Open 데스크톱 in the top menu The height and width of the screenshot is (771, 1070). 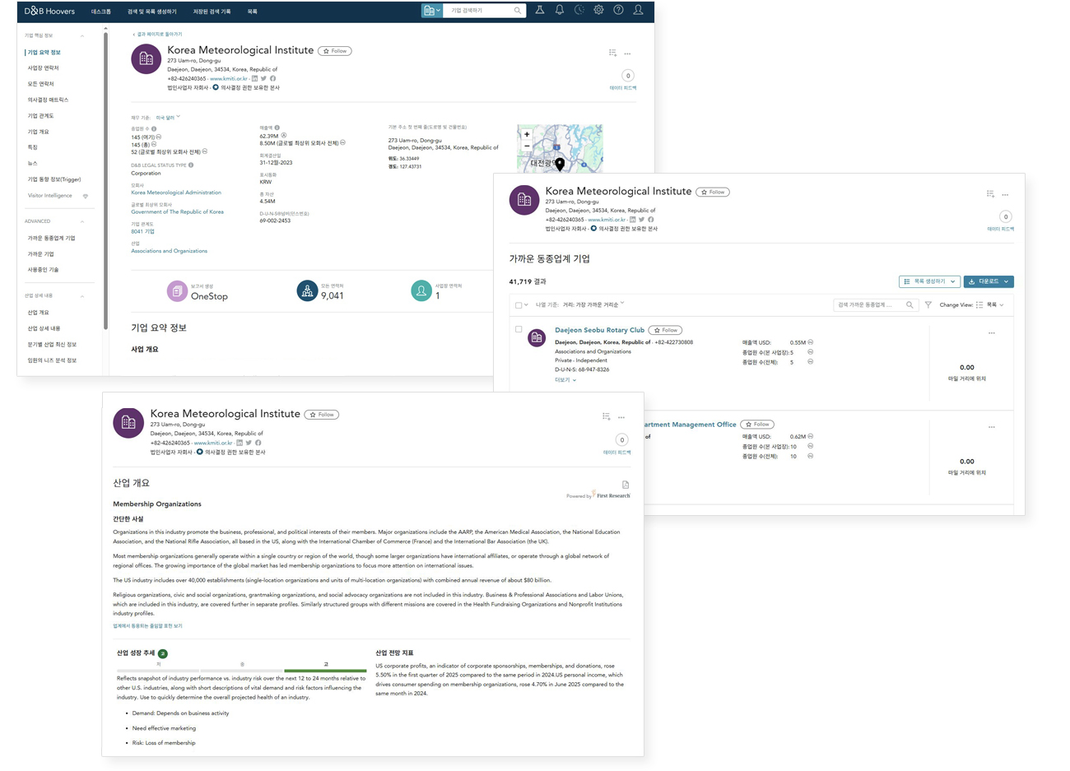pos(101,12)
